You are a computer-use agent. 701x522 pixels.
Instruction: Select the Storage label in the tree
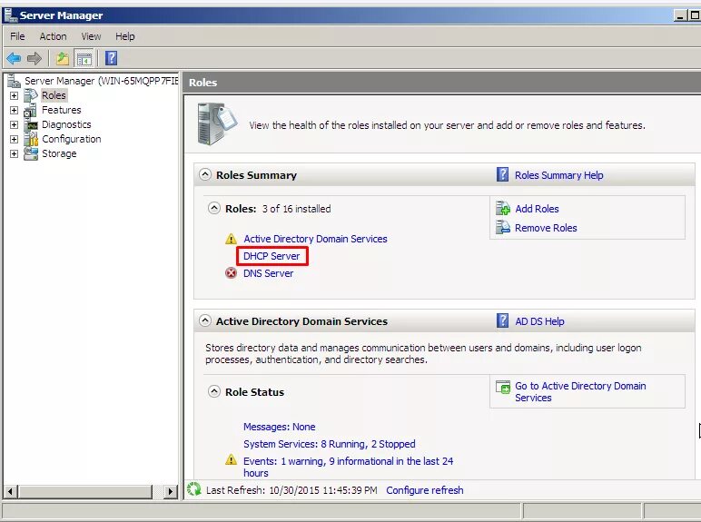[x=59, y=153]
